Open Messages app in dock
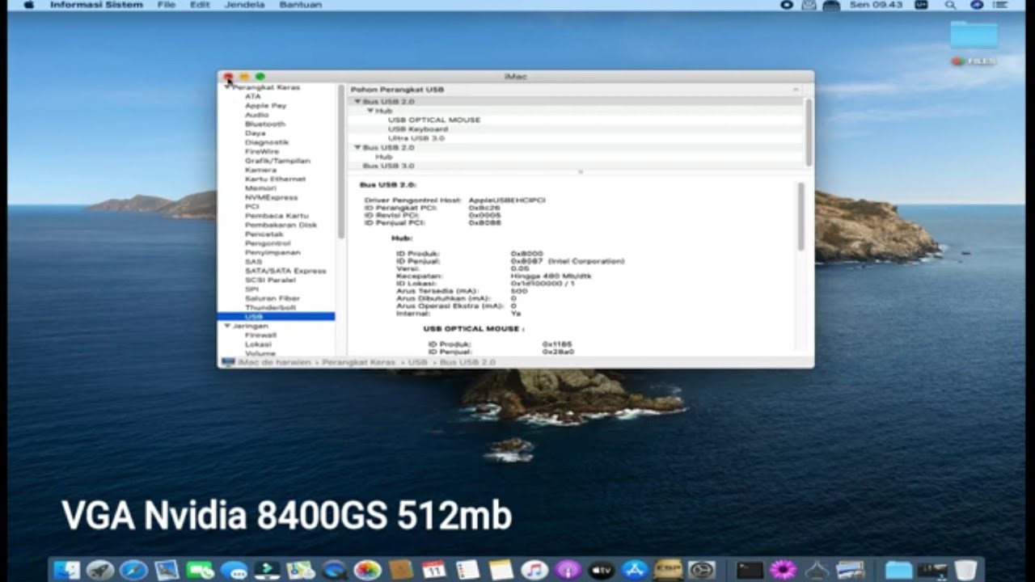Screen dimensions: 1035x582 click(x=234, y=570)
